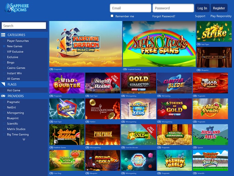Viewport: 234px width, 176px height.
Task: Check the Hot Game flag filter
Action: [4, 90]
